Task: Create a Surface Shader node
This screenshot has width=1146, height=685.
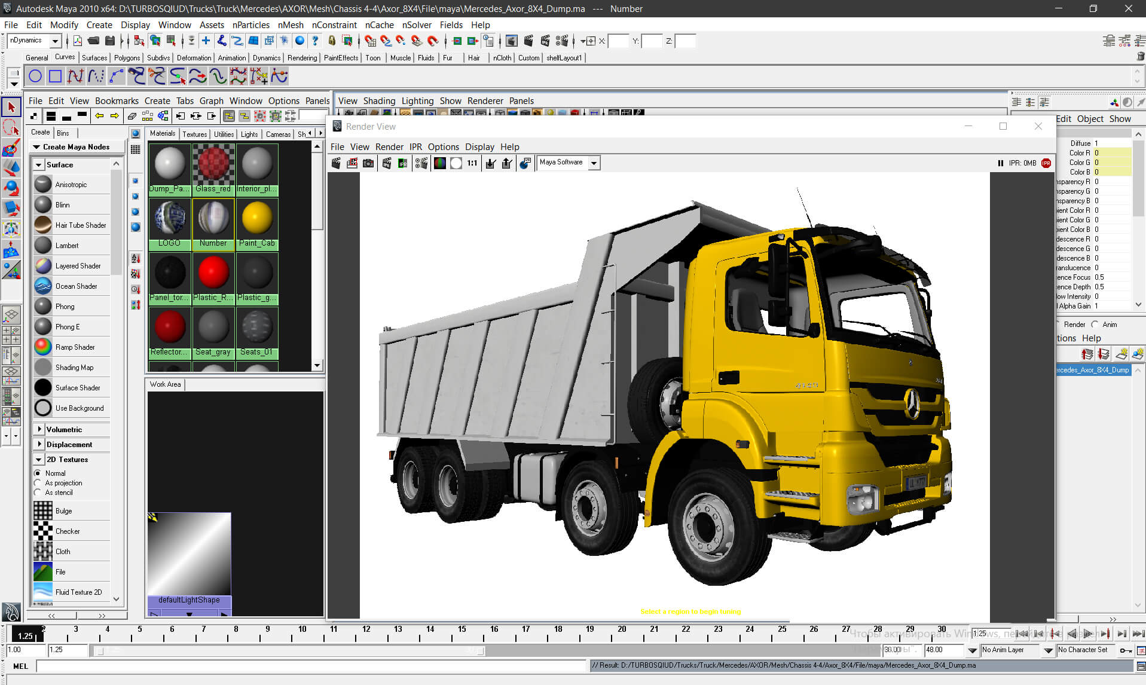Action: [x=72, y=387]
